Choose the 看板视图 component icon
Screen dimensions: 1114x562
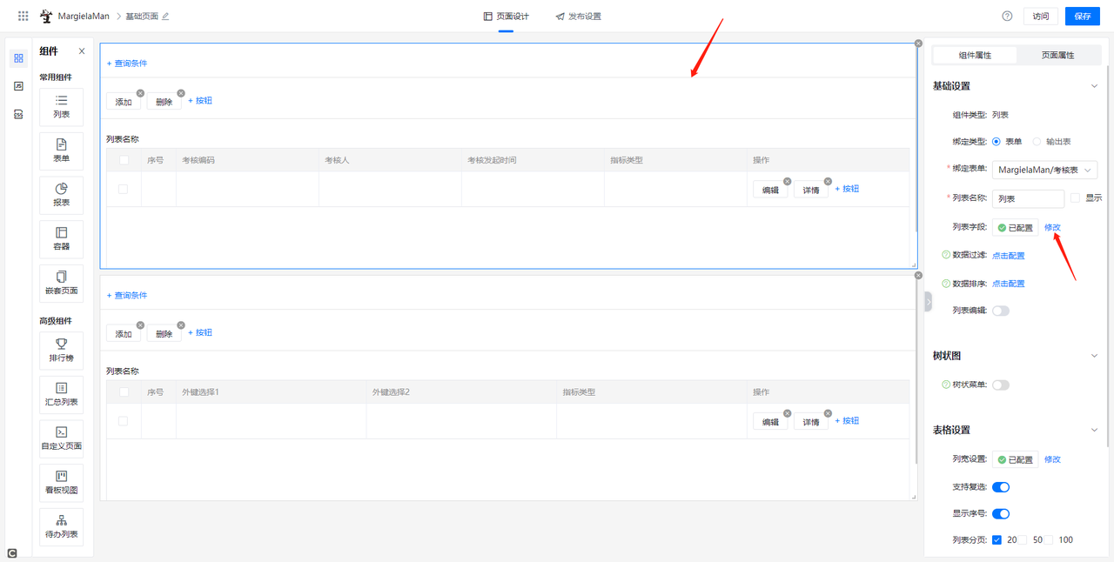pos(61,477)
